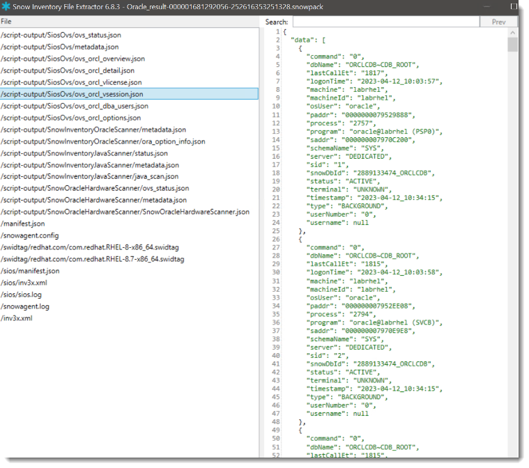Screen dimensions: 529x468
Task: Click saddr value 000000007970E9E8
Action: click(378, 330)
